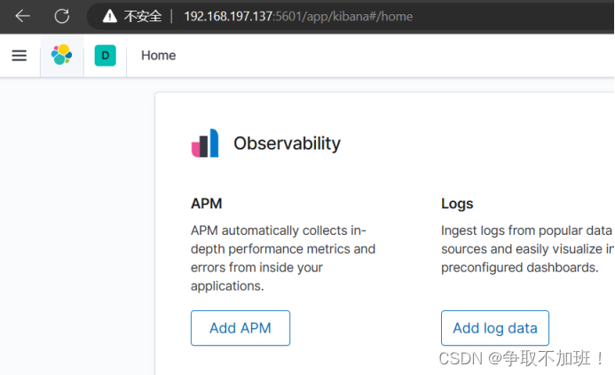Click the text 'Ingest logs from popular data'
Image resolution: width=615 pixels, height=375 pixels.
(x=526, y=230)
